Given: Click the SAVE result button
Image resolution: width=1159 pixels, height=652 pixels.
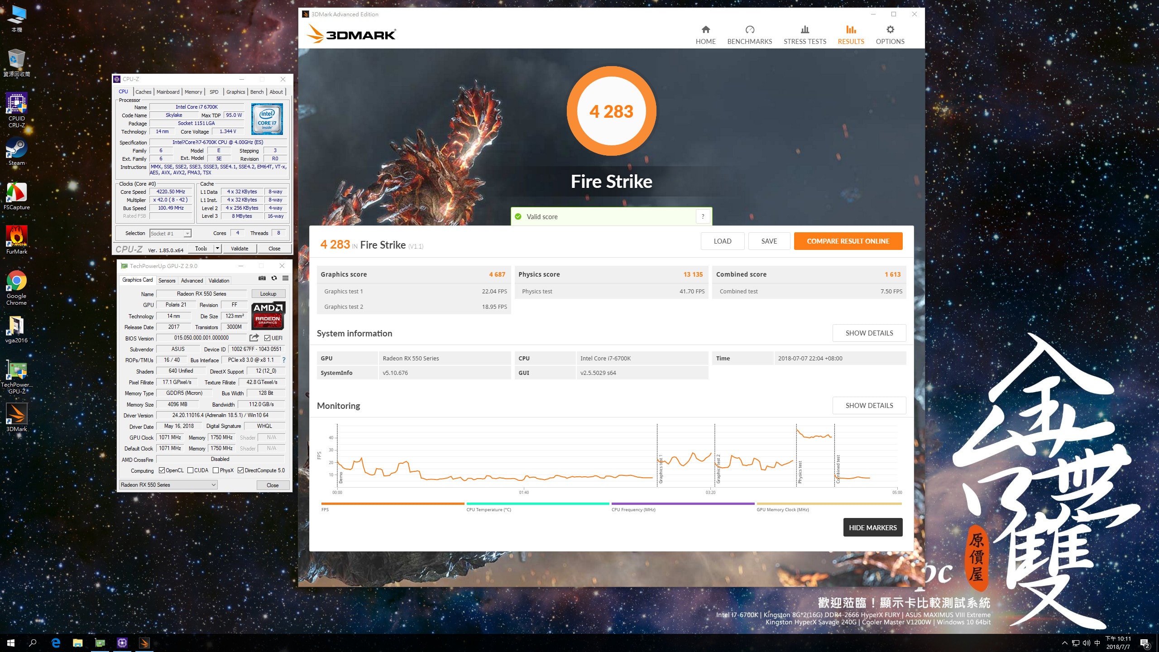Looking at the screenshot, I should tap(769, 241).
